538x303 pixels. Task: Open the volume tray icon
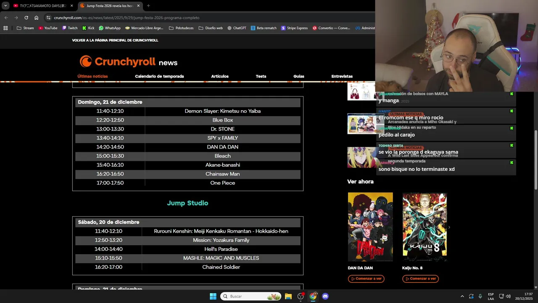click(x=508, y=296)
